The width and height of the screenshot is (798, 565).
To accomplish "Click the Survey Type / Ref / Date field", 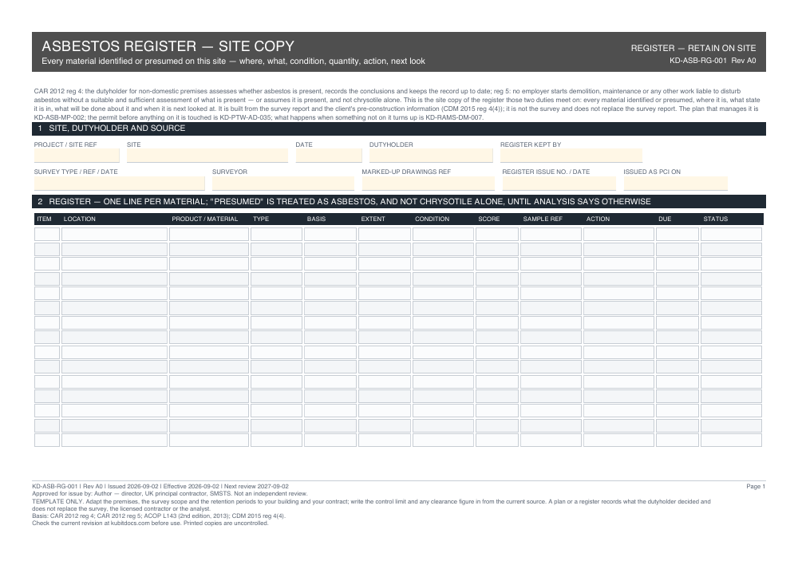I will [x=119, y=183].
